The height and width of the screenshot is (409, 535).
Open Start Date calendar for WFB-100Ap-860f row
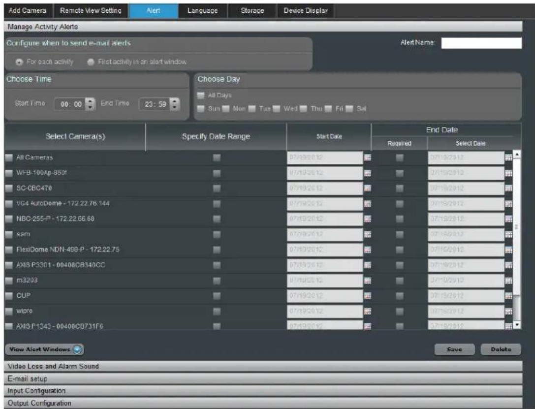click(368, 173)
